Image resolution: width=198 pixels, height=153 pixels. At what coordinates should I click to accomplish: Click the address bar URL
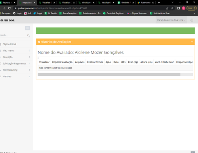tap(53, 8)
